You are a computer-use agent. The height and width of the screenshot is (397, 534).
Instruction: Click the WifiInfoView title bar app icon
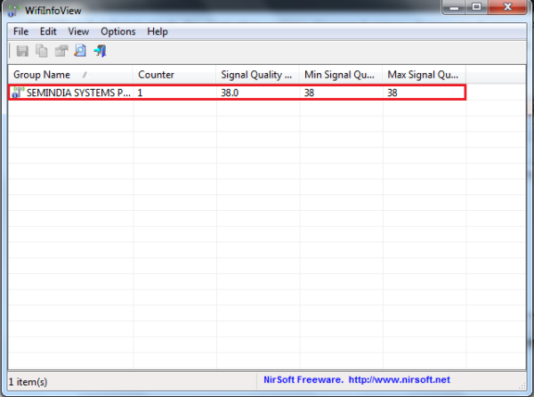(x=12, y=10)
